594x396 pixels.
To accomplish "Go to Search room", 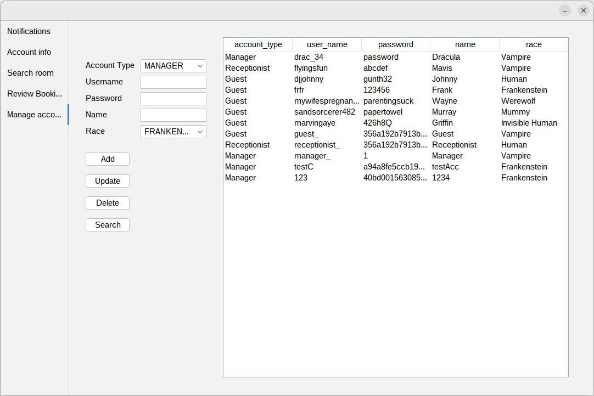I will 30,73.
